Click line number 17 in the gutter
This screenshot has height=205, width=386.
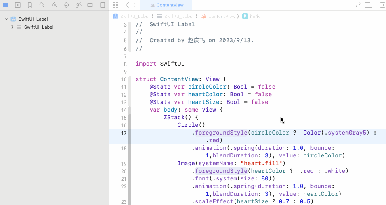[x=124, y=133]
